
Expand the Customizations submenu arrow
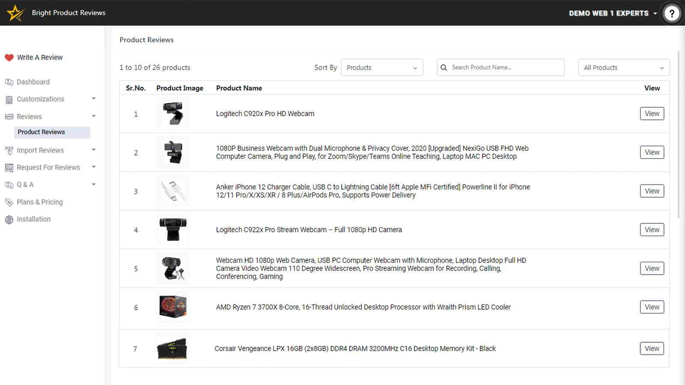coord(94,99)
